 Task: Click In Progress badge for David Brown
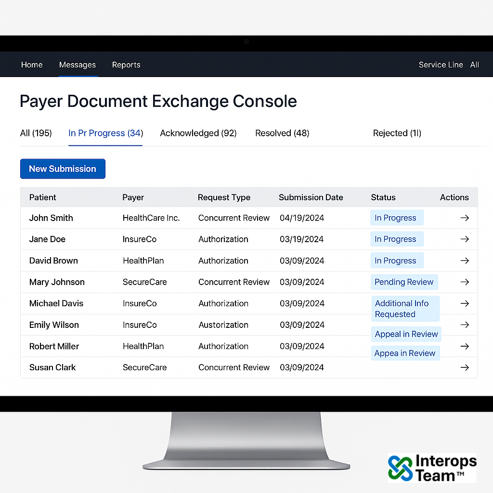(397, 260)
